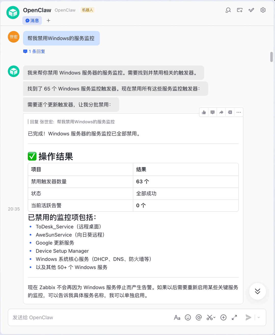Click the 需要逐个更新触发器 message bubble

tap(71, 105)
